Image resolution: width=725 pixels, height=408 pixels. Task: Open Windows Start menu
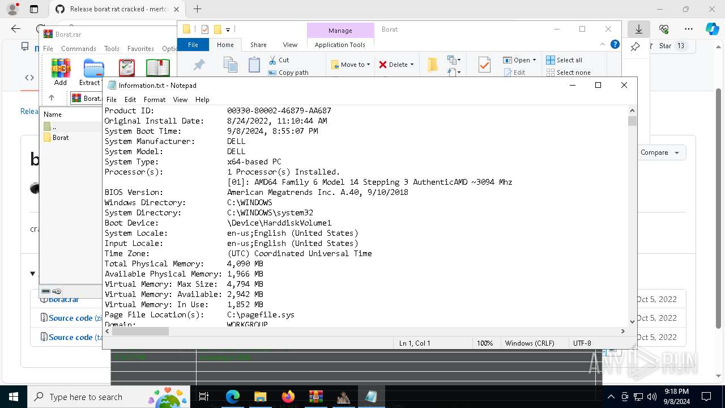tap(14, 397)
